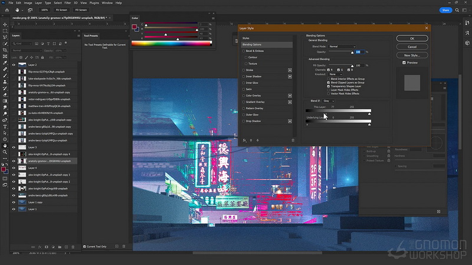The image size is (472, 265).
Task: Select Blending Options in the Styles list
Action: [267, 45]
